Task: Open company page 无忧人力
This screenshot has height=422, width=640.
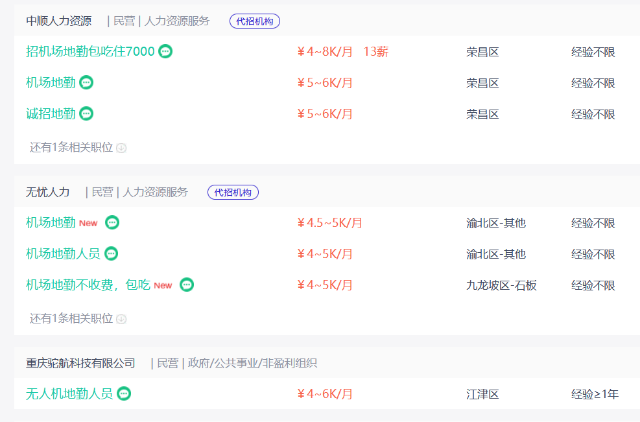Action: pos(48,192)
